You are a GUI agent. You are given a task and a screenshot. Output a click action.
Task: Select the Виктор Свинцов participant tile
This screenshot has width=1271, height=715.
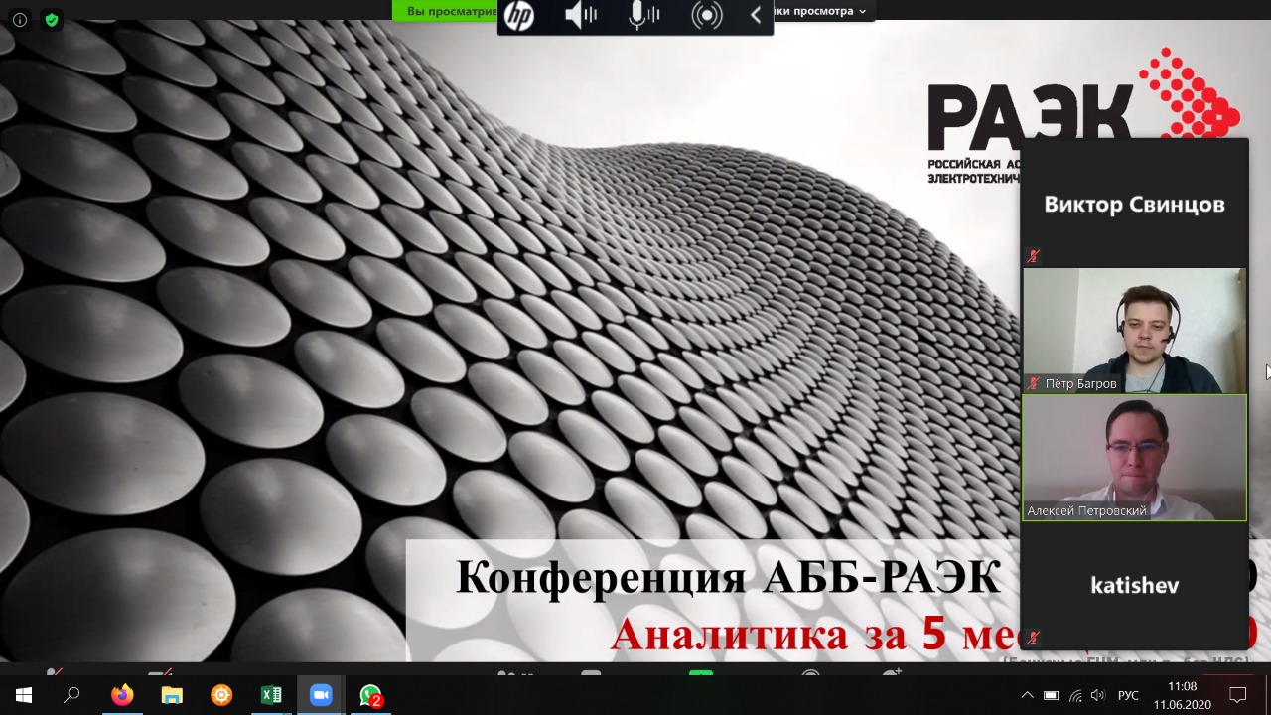(x=1134, y=205)
